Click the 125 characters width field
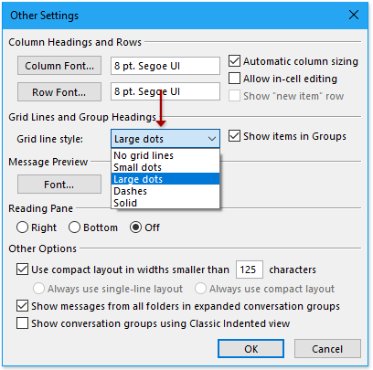Viewport: 373px width, 370px height. [x=250, y=270]
